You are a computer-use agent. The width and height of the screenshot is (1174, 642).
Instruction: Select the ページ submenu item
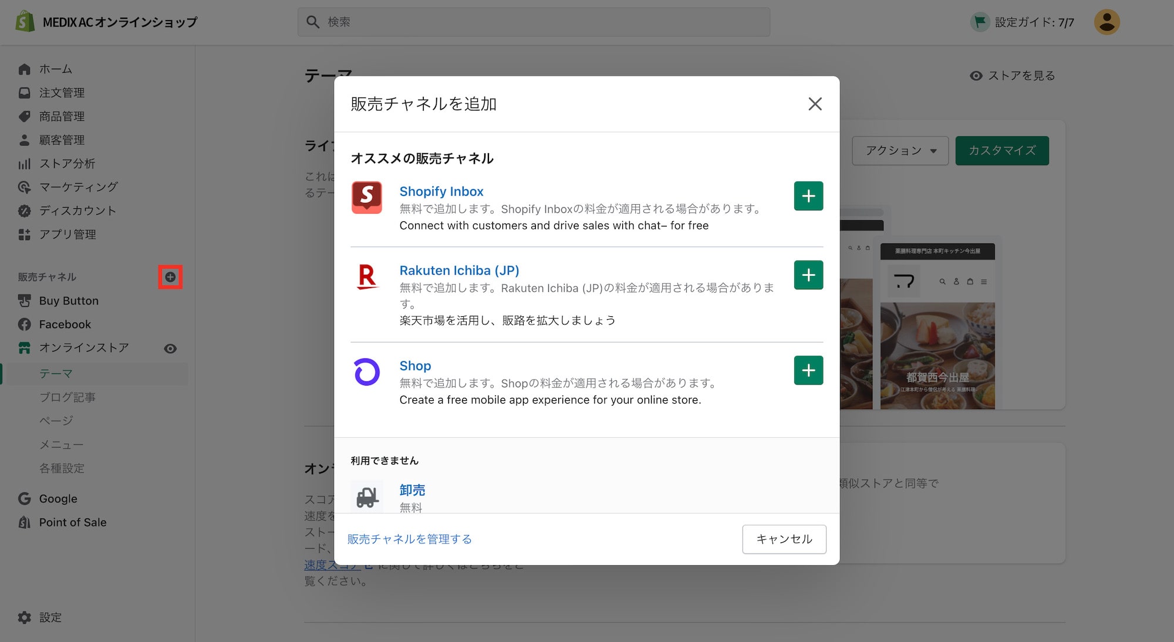[56, 421]
